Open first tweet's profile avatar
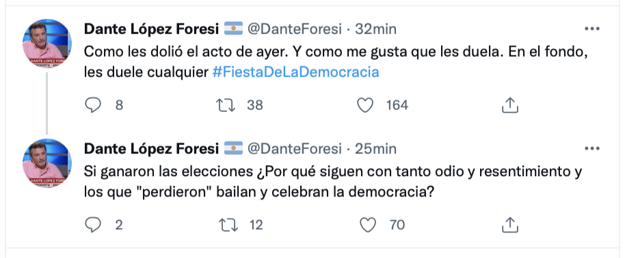This screenshot has width=625, height=258. (47, 44)
